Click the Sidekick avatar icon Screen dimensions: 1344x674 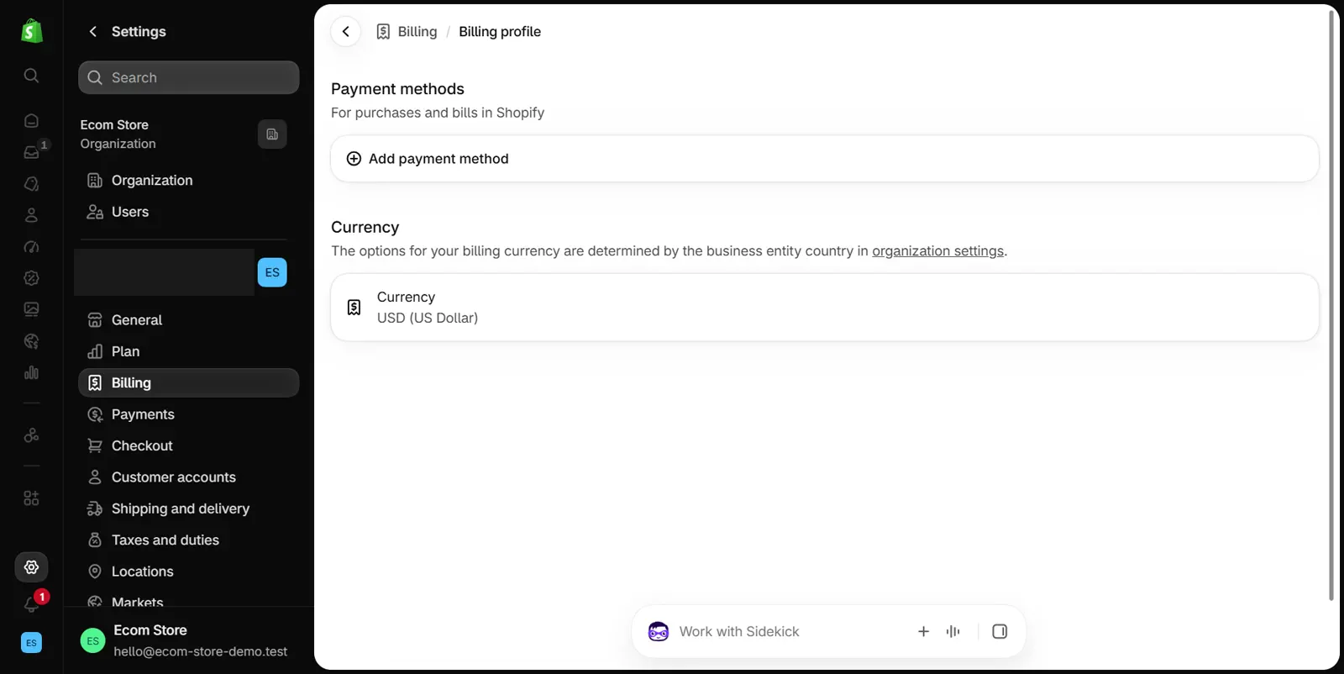click(x=659, y=631)
